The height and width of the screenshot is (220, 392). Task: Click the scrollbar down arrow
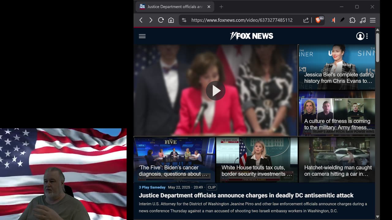(378, 217)
